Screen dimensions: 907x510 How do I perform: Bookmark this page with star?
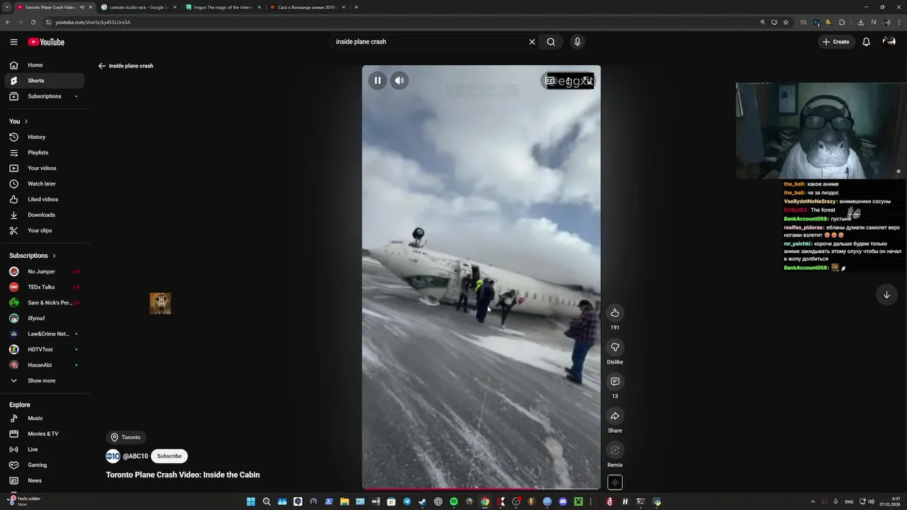click(786, 22)
